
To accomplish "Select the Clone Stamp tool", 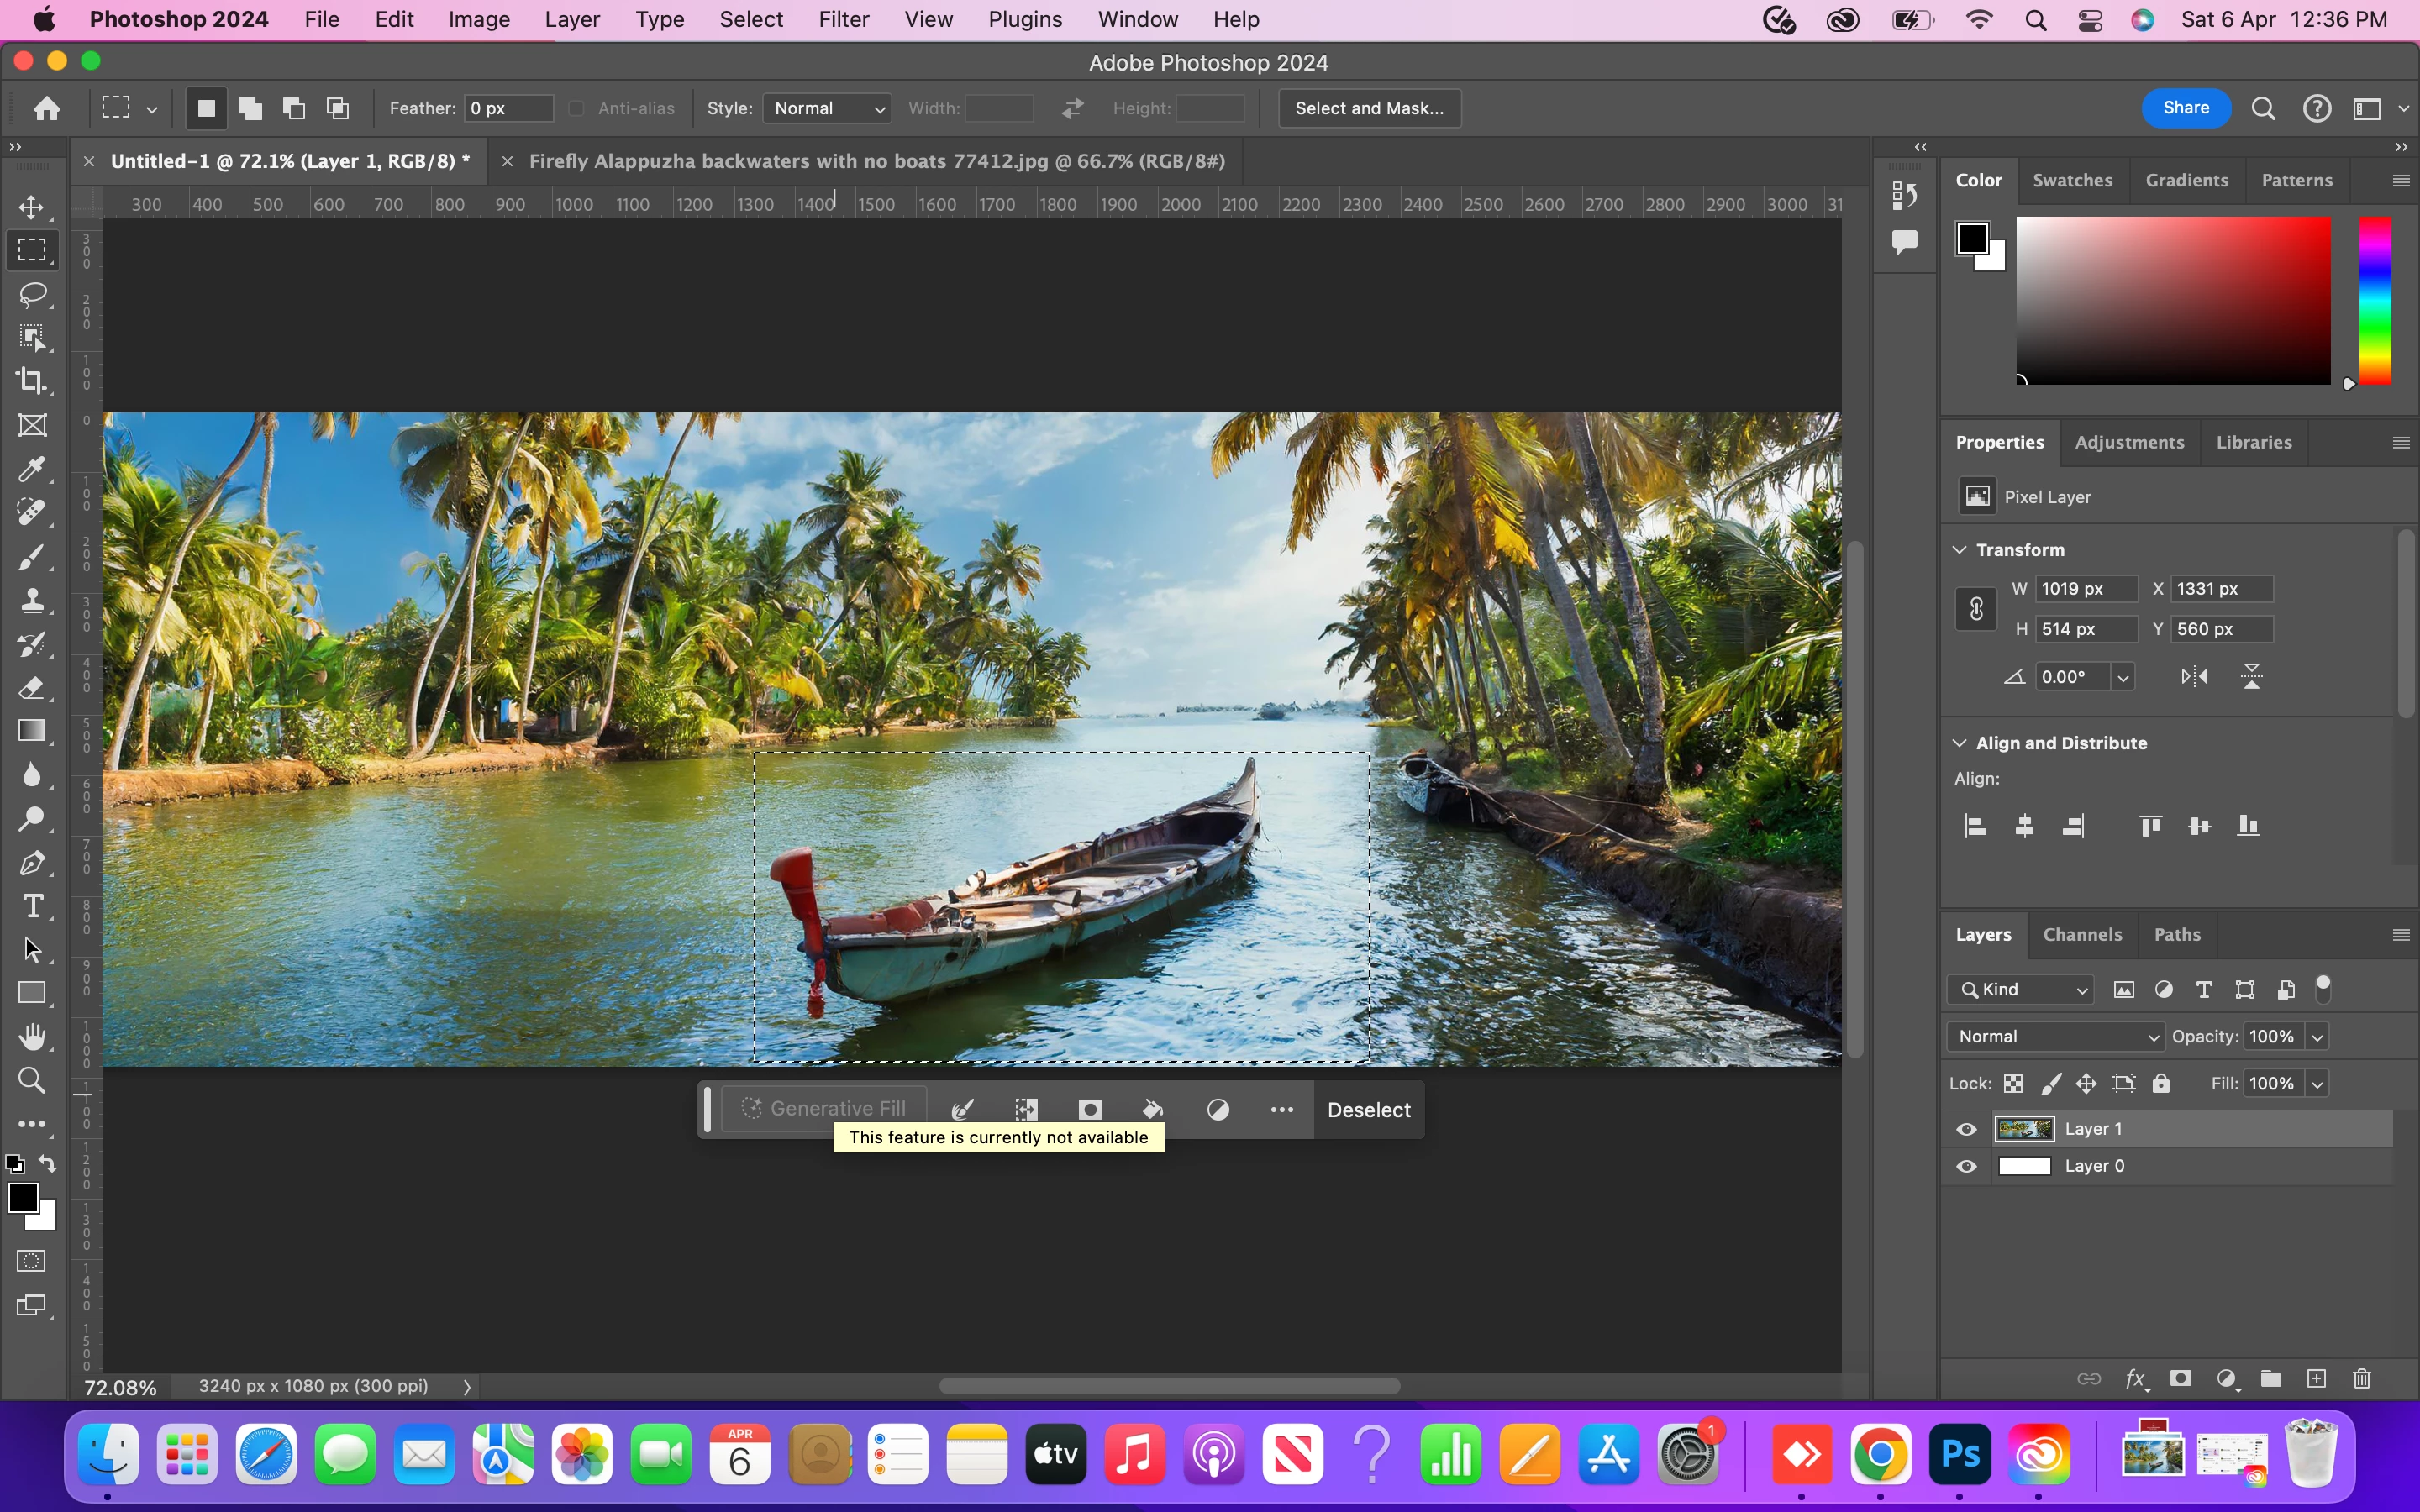I will [31, 600].
